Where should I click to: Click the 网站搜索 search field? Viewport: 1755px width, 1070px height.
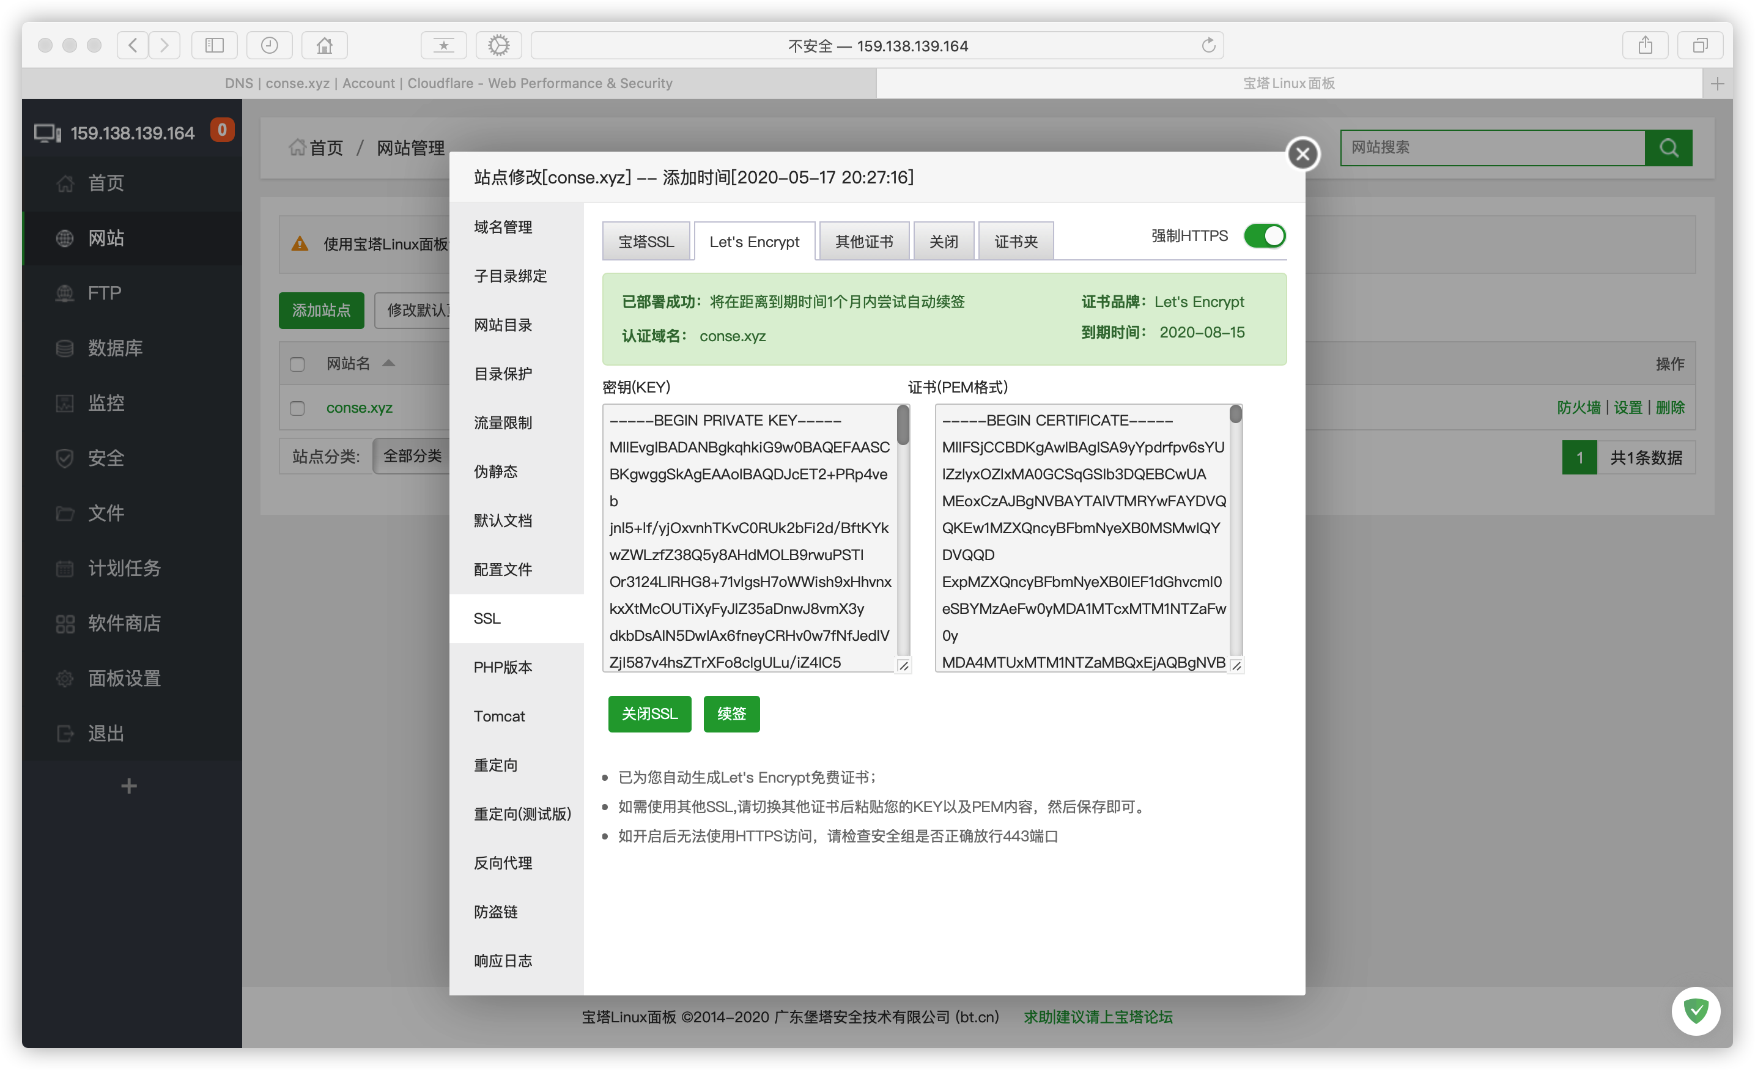click(1493, 147)
